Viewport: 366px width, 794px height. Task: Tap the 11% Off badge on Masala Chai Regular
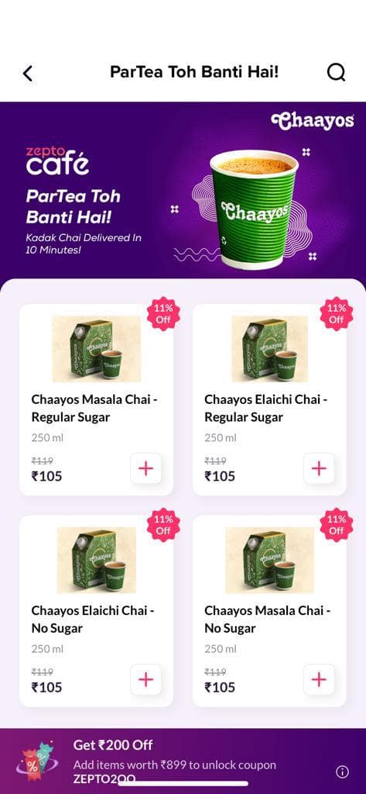click(x=163, y=314)
